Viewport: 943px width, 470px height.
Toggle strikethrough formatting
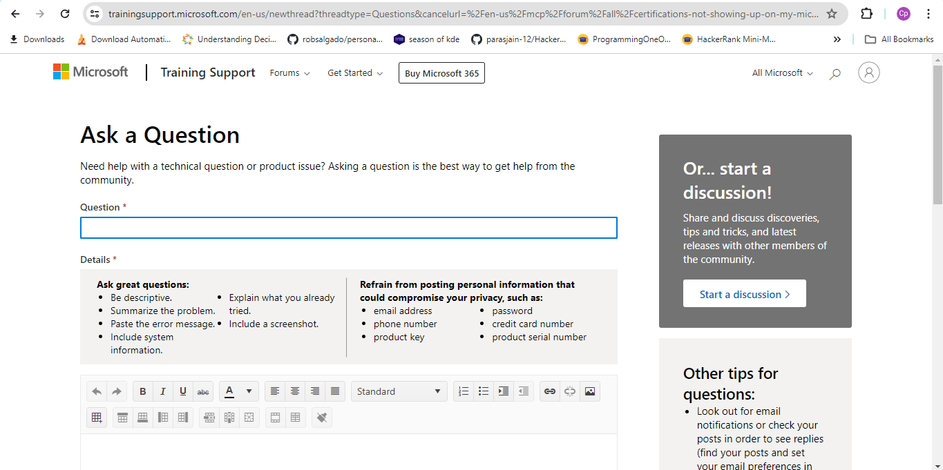tap(203, 391)
